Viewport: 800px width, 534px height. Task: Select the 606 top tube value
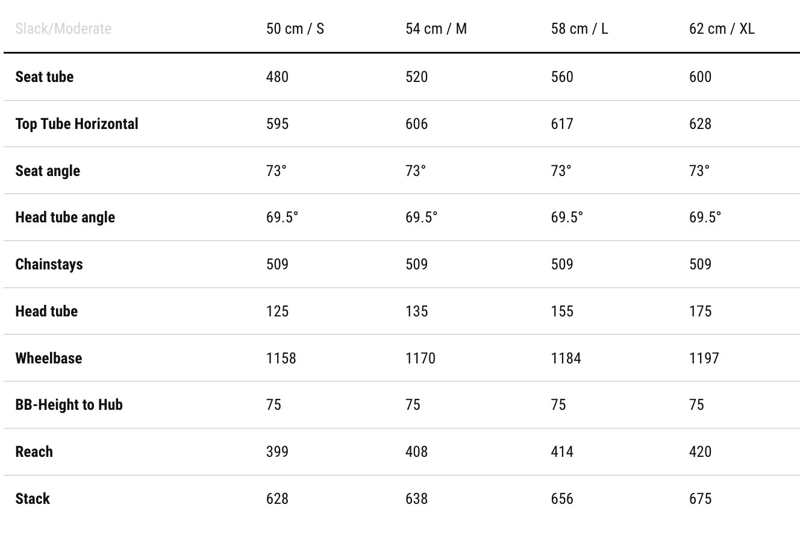(x=416, y=124)
